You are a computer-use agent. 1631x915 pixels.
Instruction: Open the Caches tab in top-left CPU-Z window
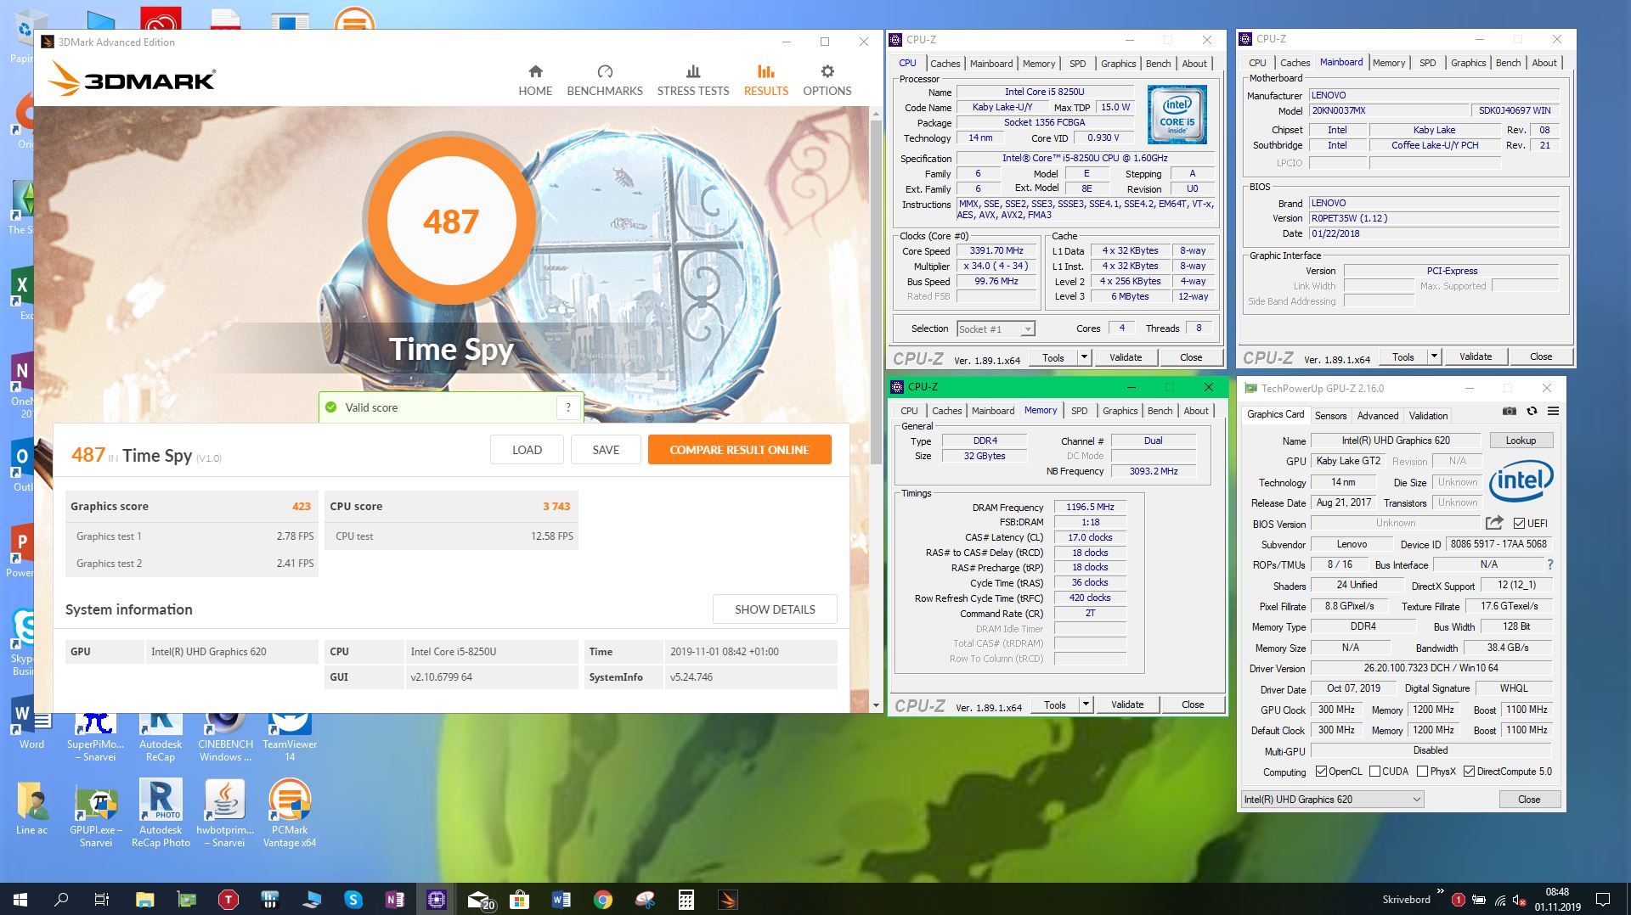pyautogui.click(x=945, y=64)
